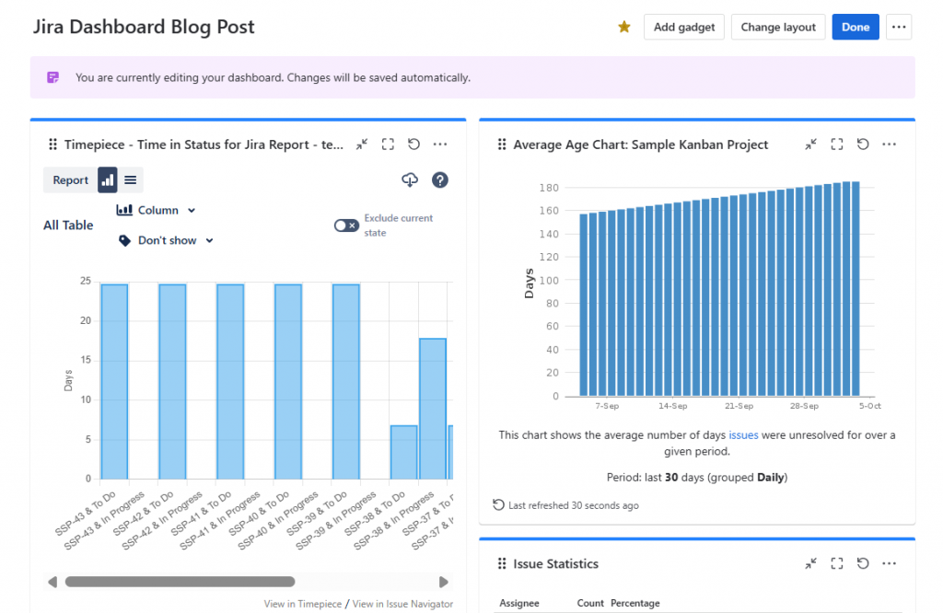Maximize the Issue Statistics gadget
The width and height of the screenshot is (943, 613).
837,563
